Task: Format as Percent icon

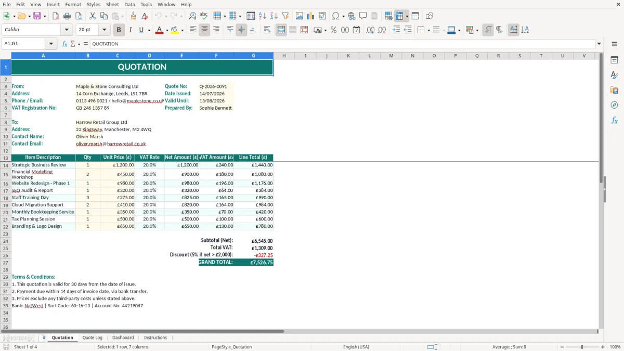Action: click(334, 30)
